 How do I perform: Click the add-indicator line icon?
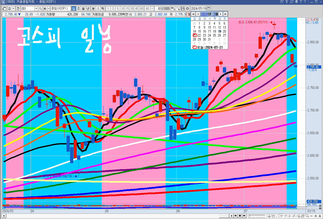click(178, 9)
